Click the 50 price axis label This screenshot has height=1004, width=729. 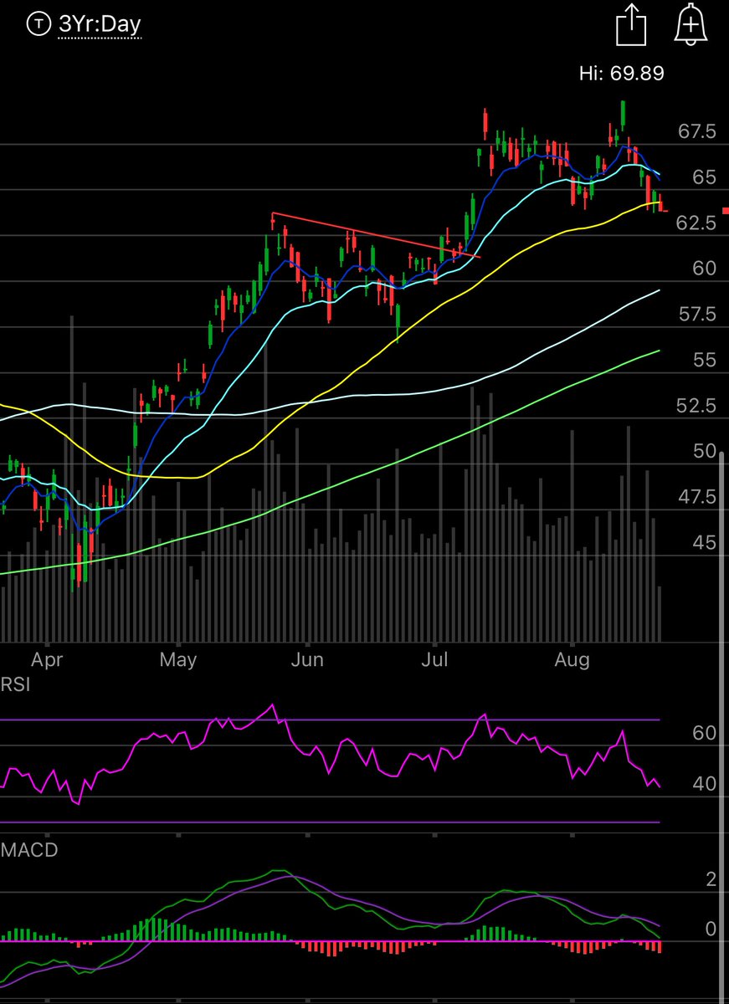[x=704, y=452]
